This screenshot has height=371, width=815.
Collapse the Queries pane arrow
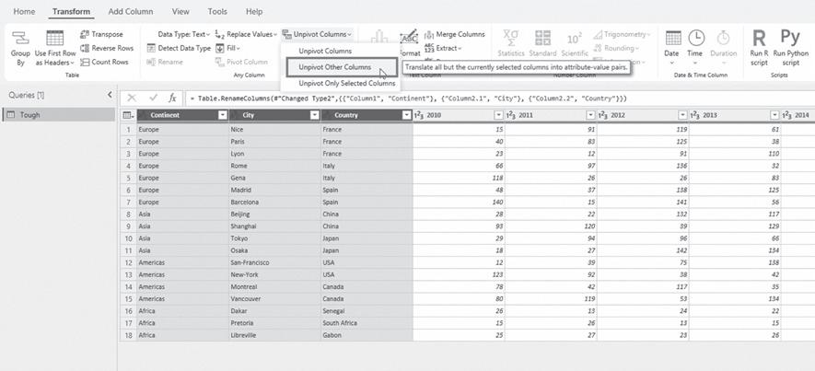(x=110, y=95)
